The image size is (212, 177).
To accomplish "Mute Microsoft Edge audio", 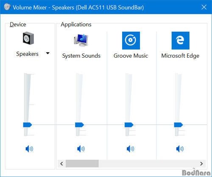I will coord(180,149).
